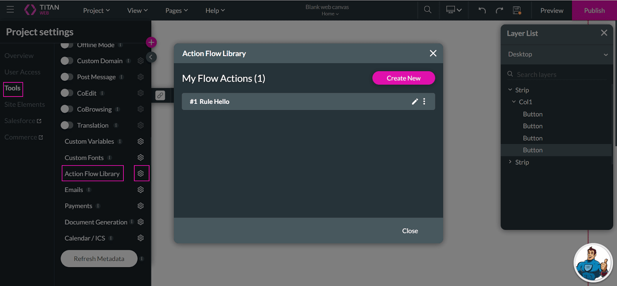Expand the collapsed Strip layer
The height and width of the screenshot is (286, 617).
pyautogui.click(x=510, y=162)
